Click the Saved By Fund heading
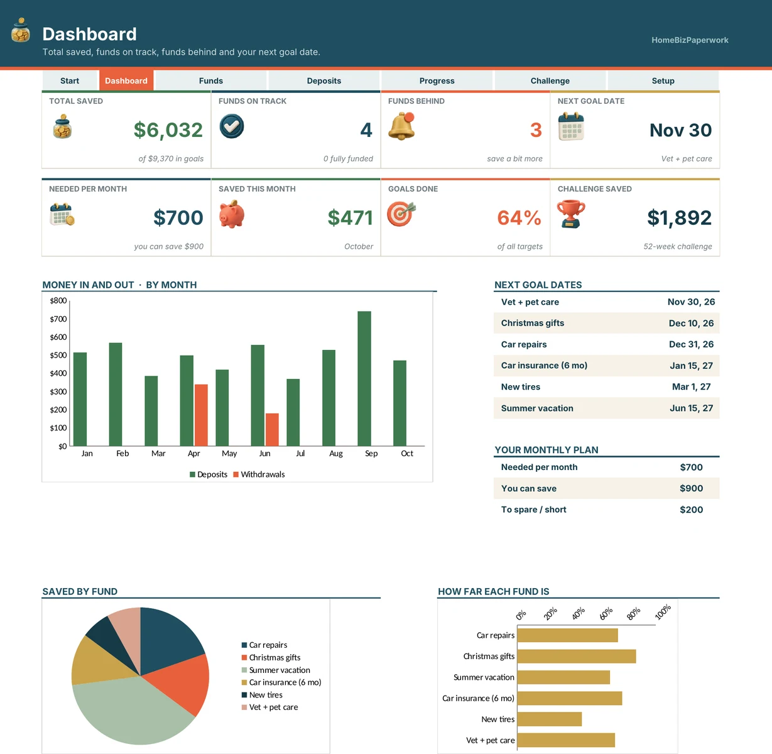The height and width of the screenshot is (754, 772). [80, 591]
